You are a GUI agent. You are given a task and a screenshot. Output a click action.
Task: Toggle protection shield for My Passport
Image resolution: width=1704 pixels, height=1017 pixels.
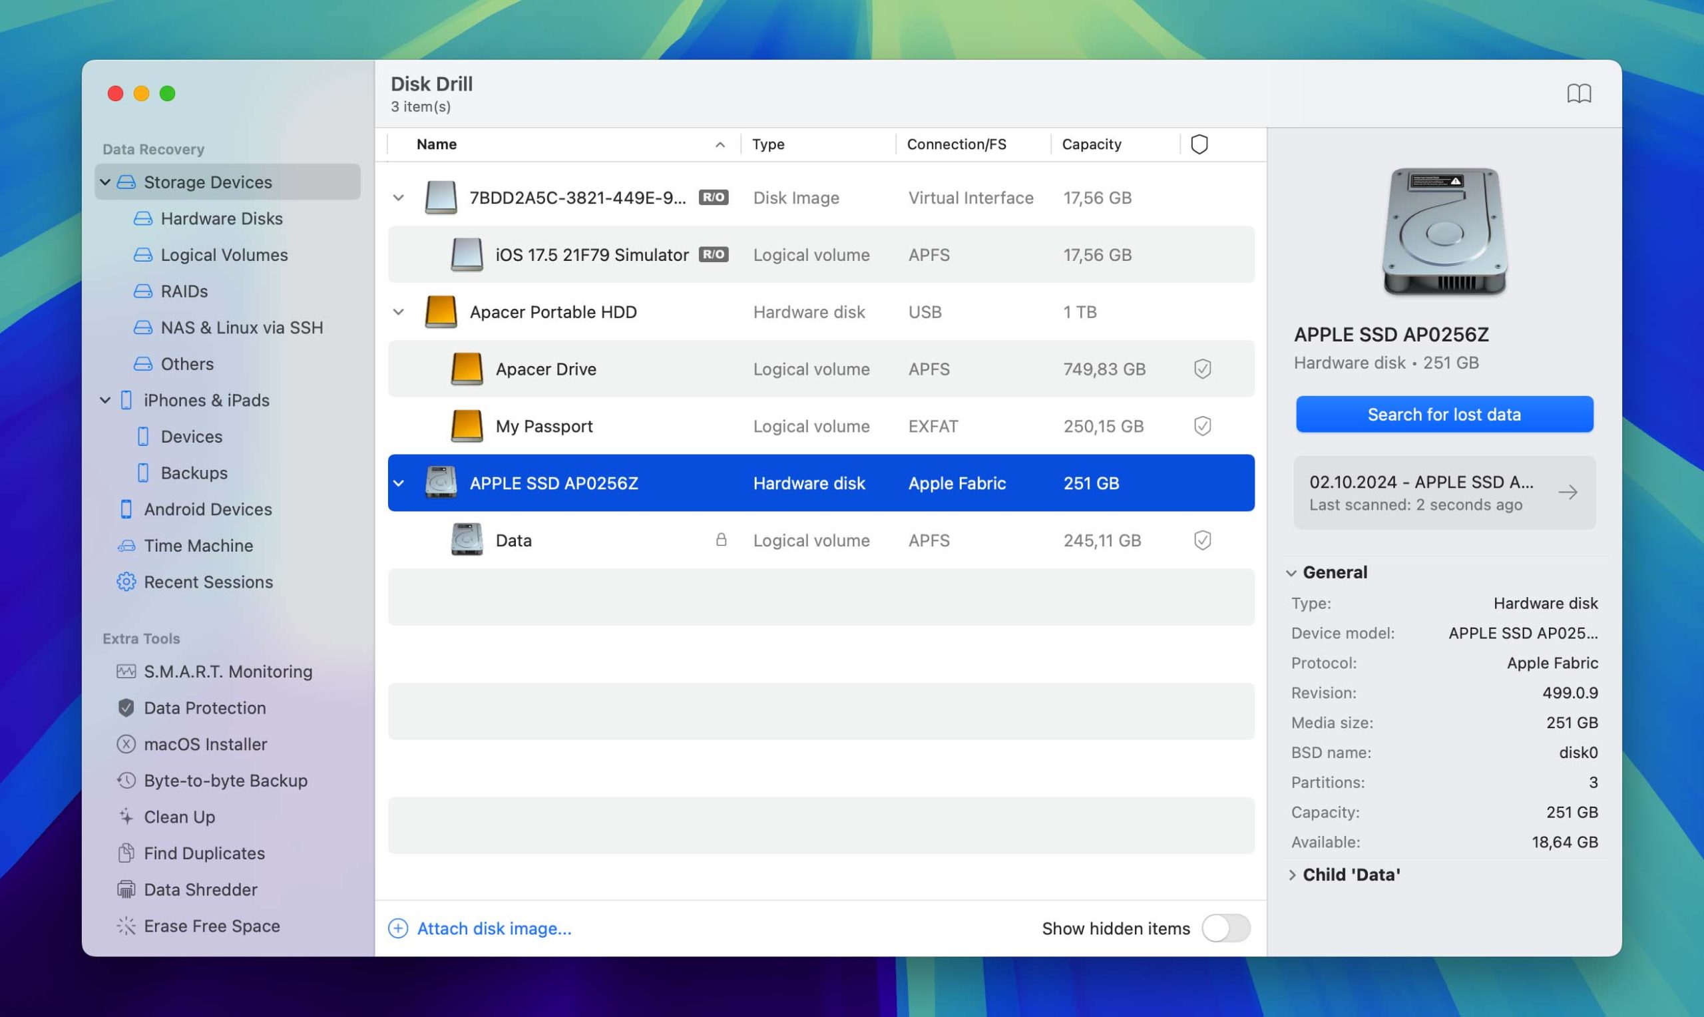1203,426
